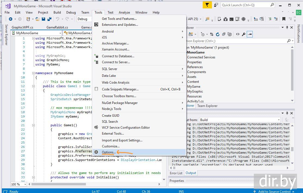Viewport: 303px width, 193px height.
Task: Select Options in the Tools menu
Action: point(109,152)
